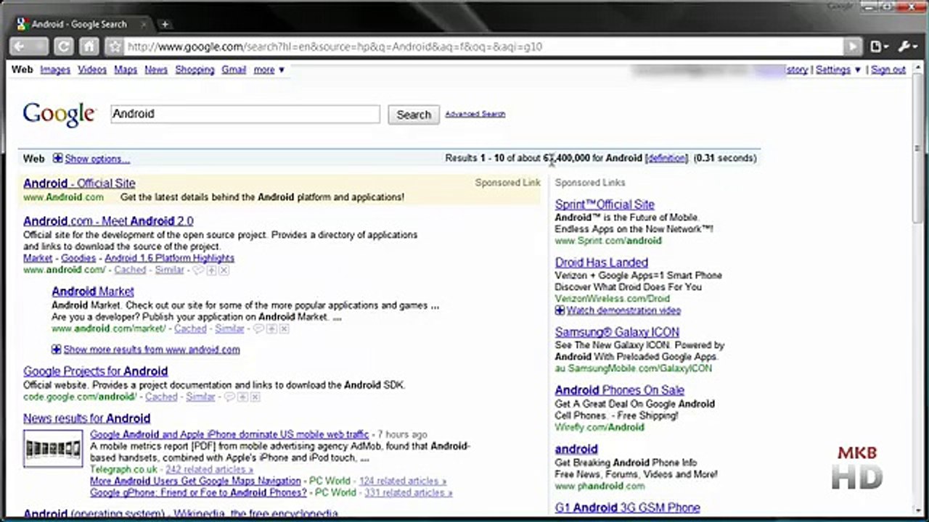
Task: Open the wrench tools menu
Action: (908, 46)
